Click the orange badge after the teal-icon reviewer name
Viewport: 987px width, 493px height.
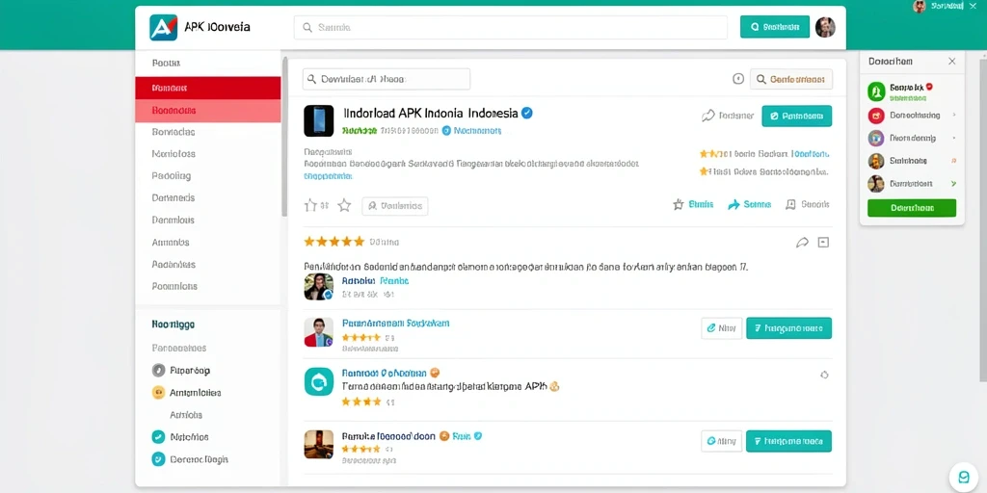[435, 373]
